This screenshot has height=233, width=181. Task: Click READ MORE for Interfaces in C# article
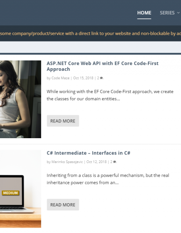[x=63, y=205]
